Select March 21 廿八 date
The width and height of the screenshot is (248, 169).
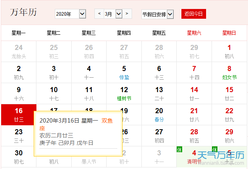point(194,115)
